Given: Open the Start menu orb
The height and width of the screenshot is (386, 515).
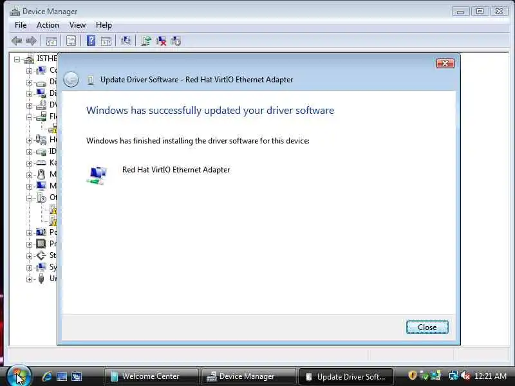Looking at the screenshot, I should pos(19,376).
